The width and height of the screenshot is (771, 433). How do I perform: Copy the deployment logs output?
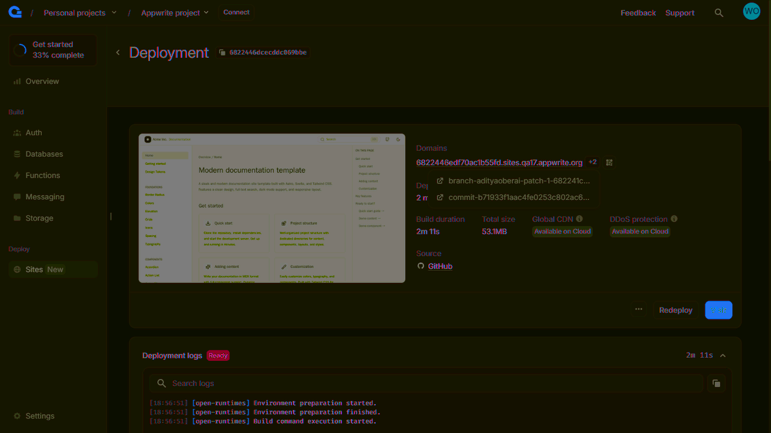(716, 383)
